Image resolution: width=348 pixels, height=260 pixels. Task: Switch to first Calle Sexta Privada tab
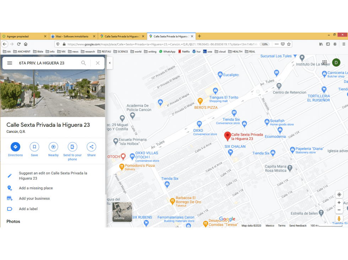[122, 36]
